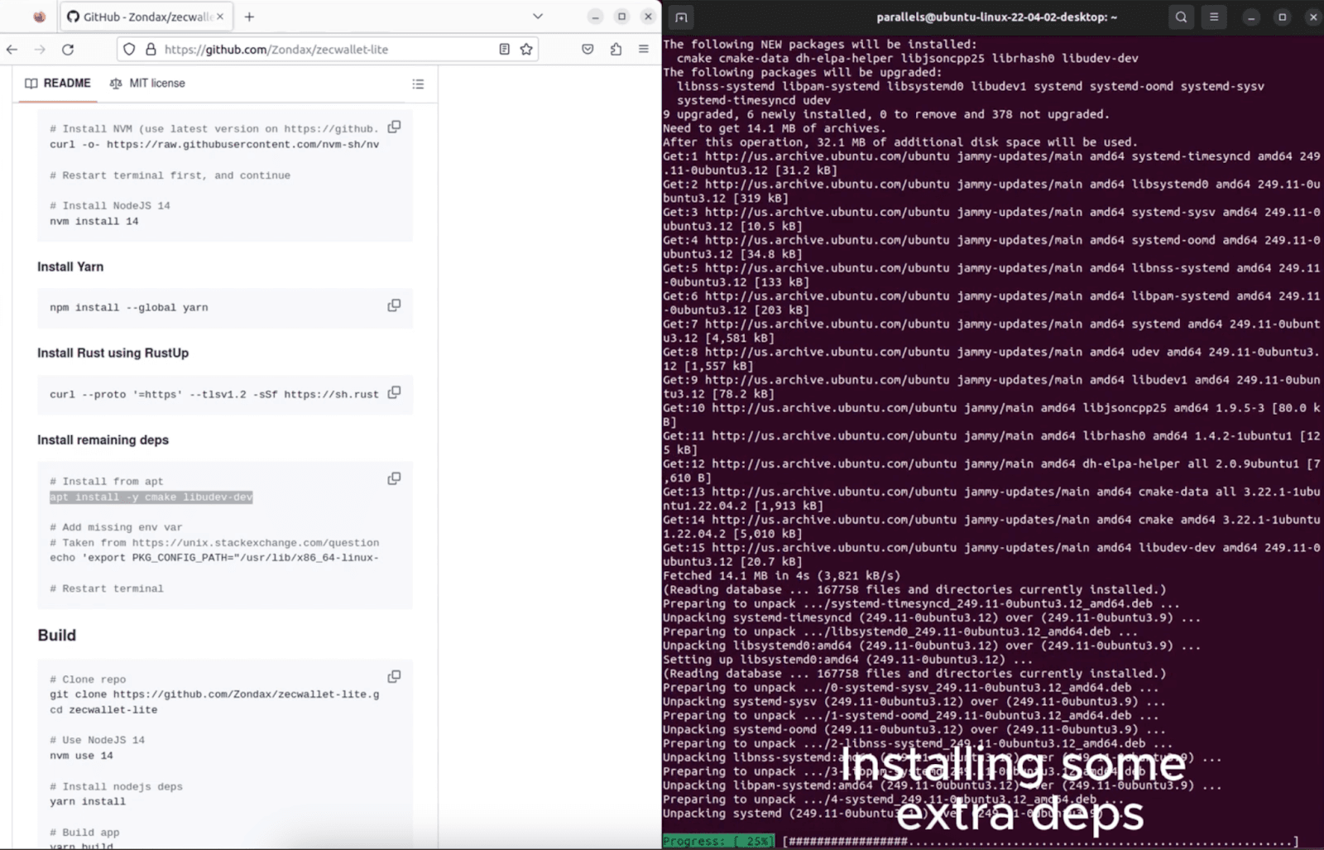Click 'Fetched 14.1 MB in 4s' line
The width and height of the screenshot is (1324, 850).
coord(781,576)
